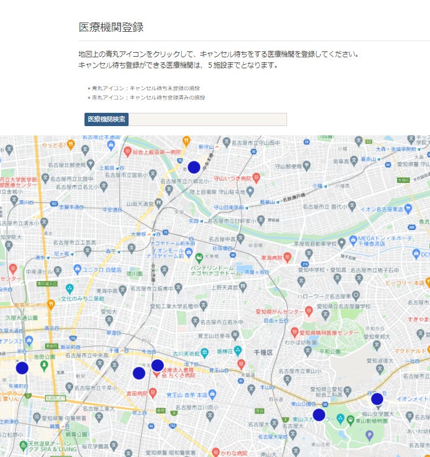This screenshot has height=457, width=430.
Task: Click the 総合上飯田第一病院 hospital icon
Action: pyautogui.click(x=127, y=151)
